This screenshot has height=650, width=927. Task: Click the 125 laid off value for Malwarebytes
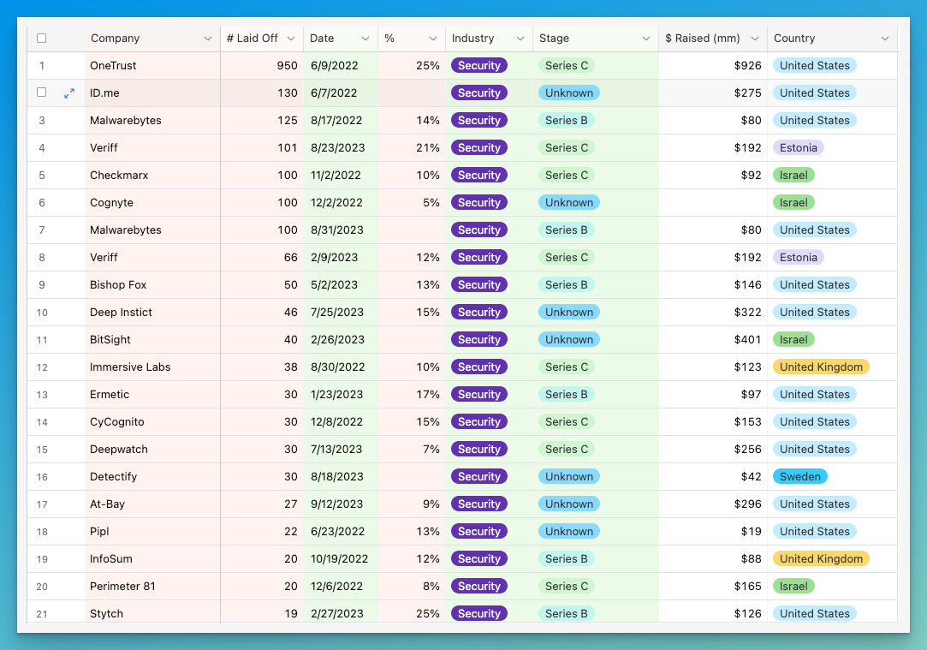click(x=287, y=120)
